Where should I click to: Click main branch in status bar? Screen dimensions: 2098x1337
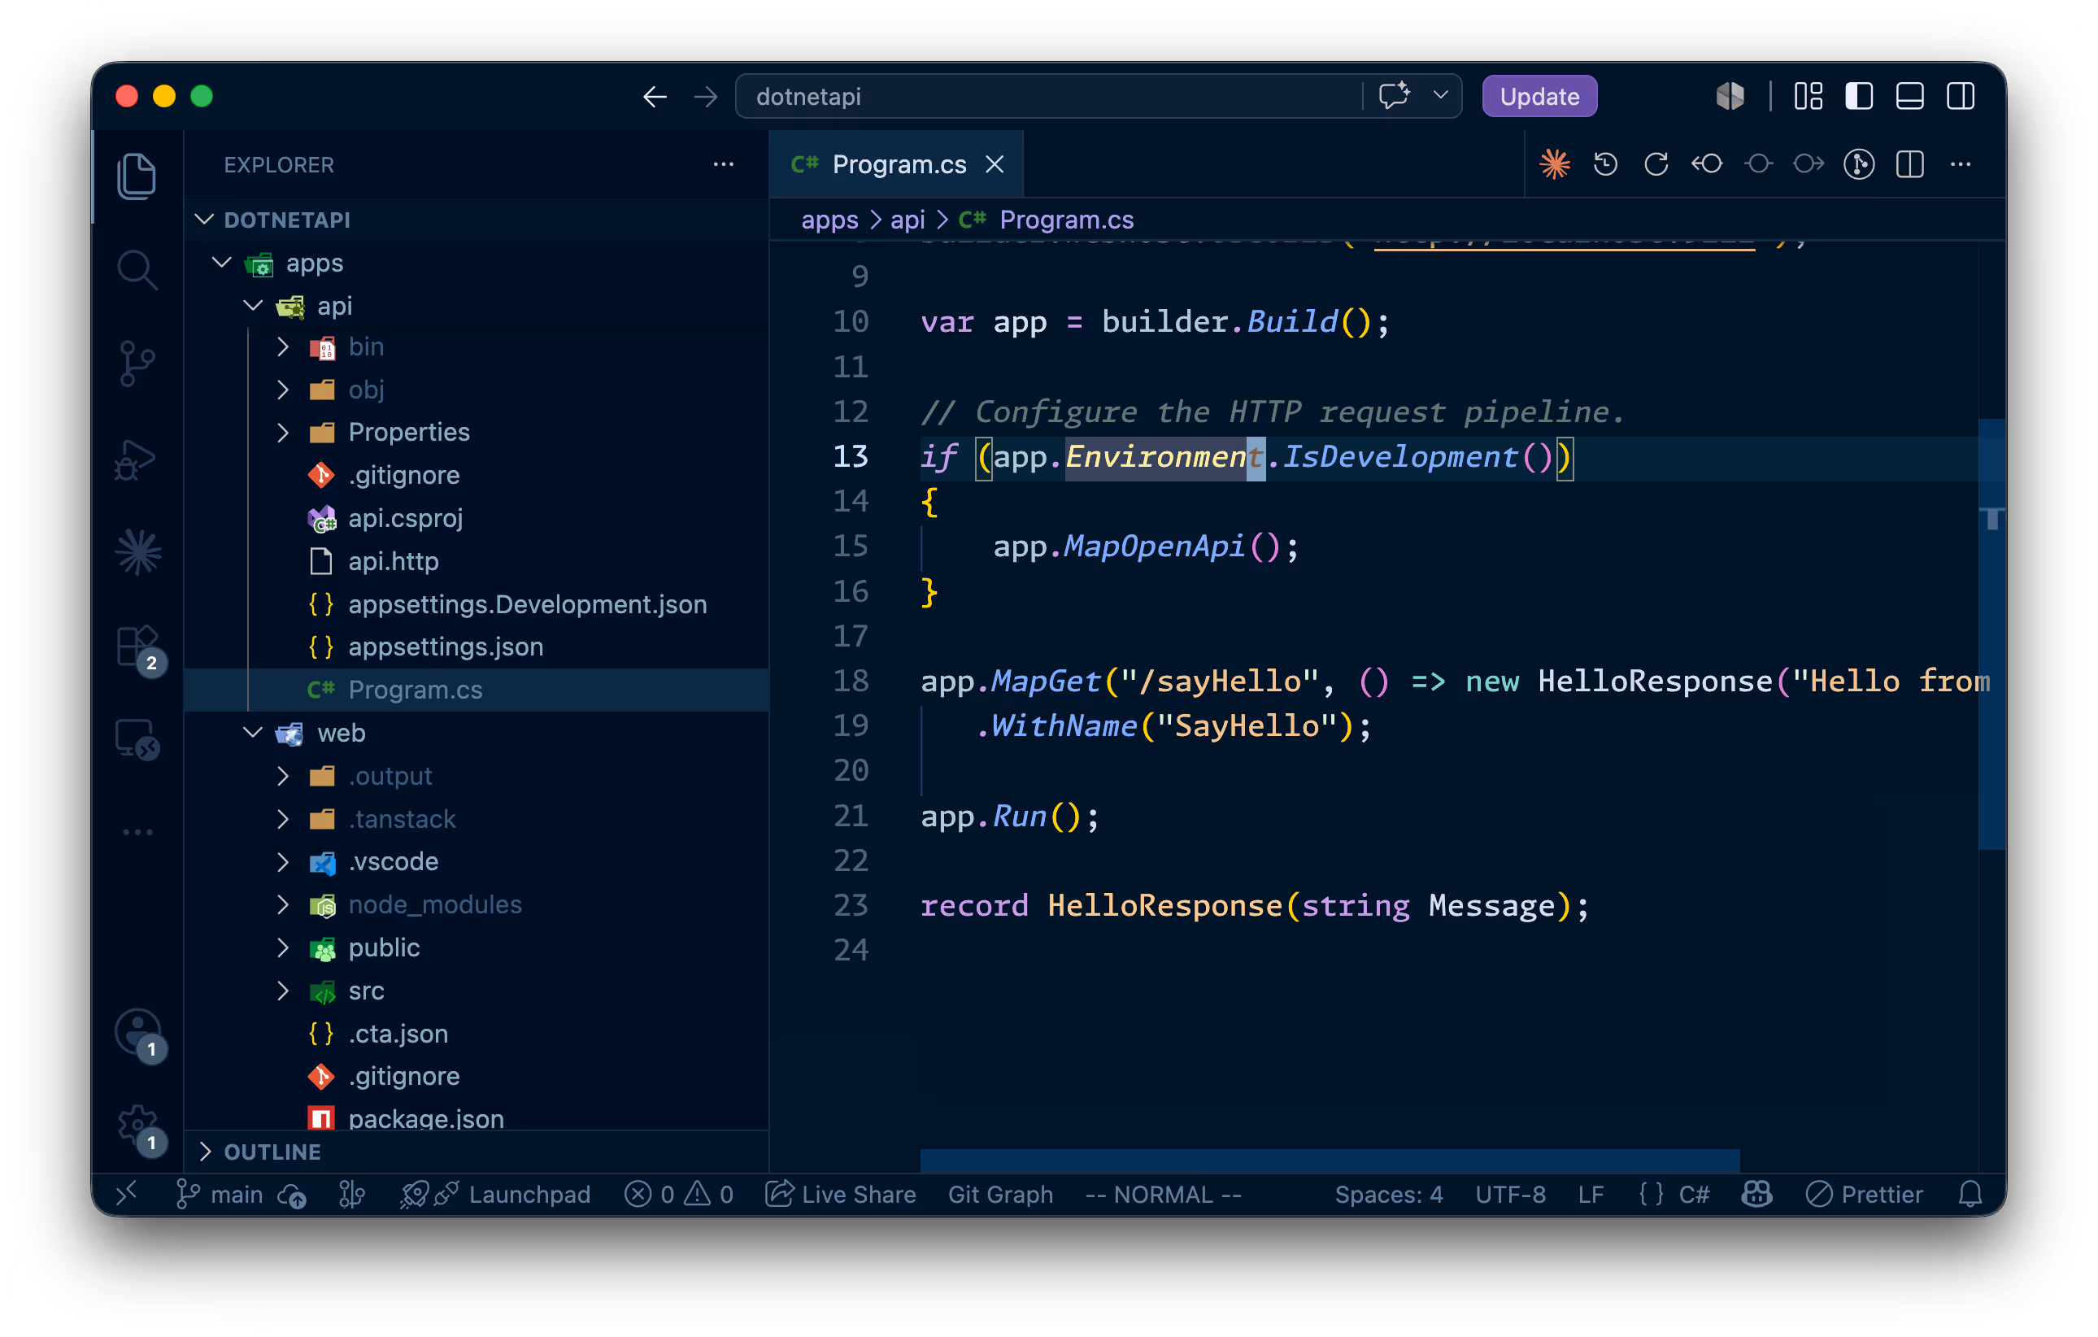coord(220,1194)
